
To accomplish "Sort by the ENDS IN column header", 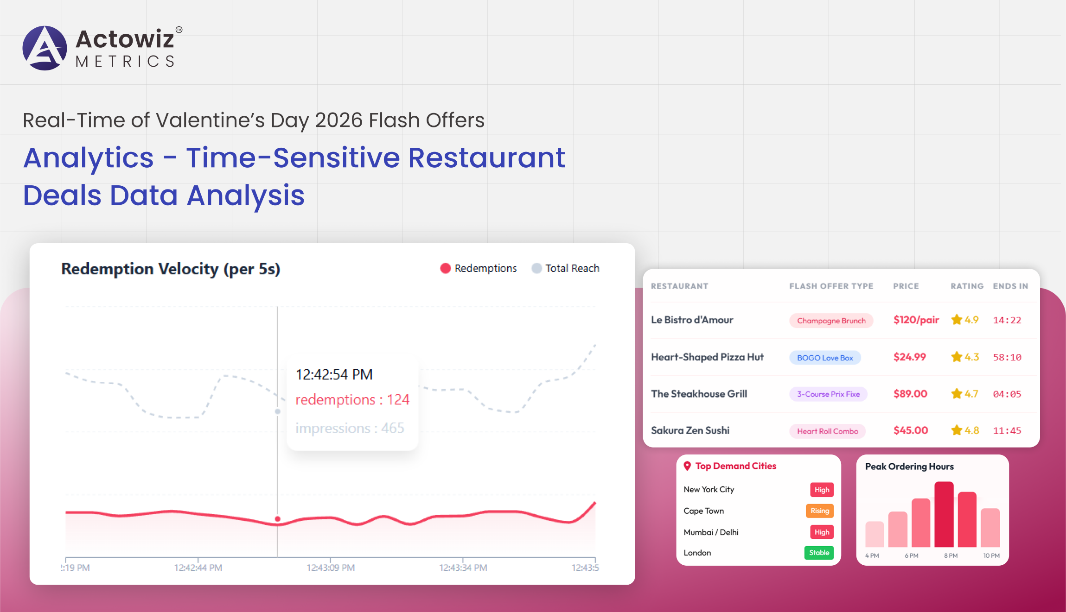I will tap(1010, 286).
